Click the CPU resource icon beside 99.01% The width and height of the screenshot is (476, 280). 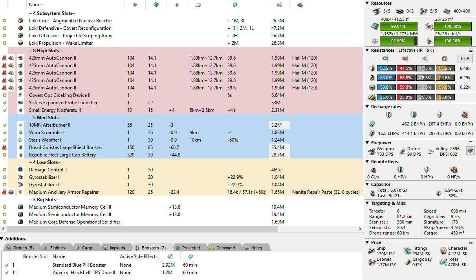pos(375,26)
